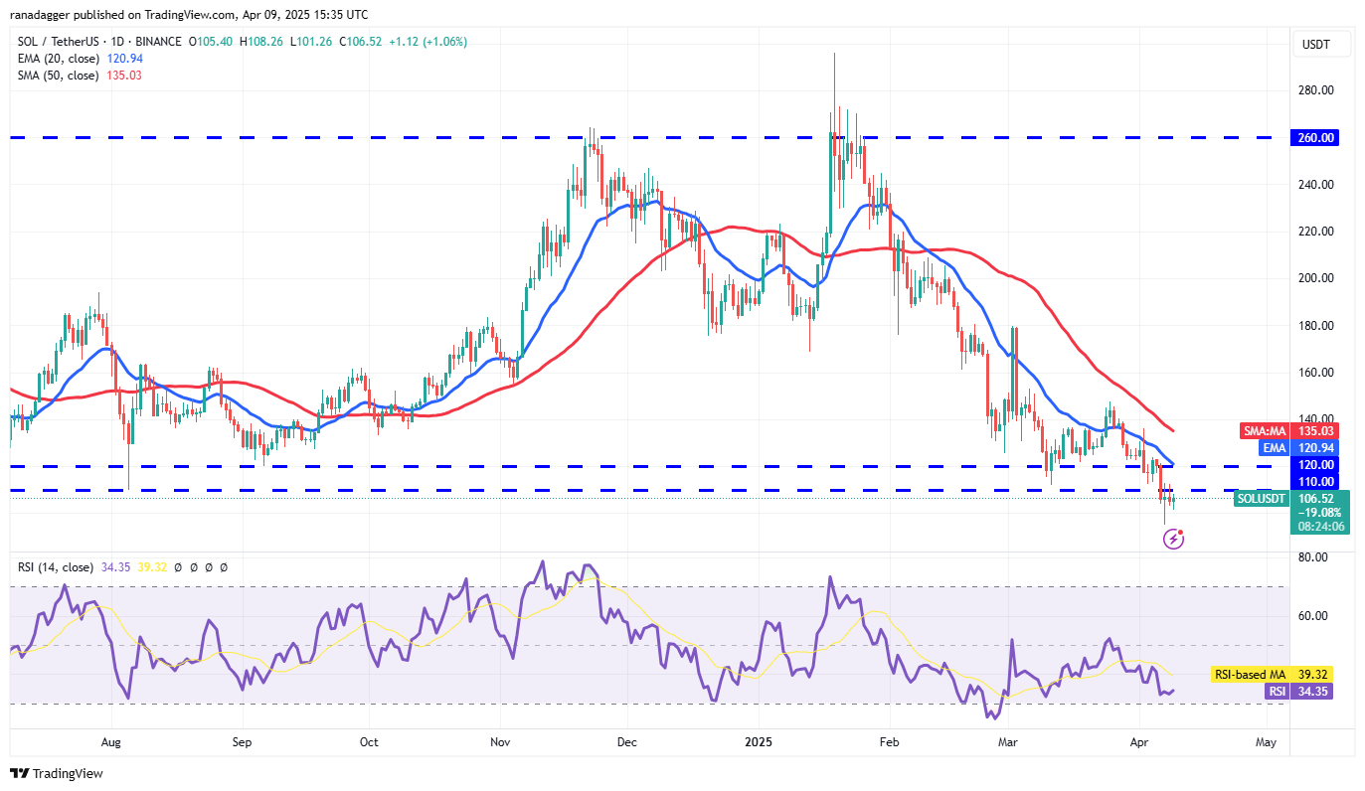Click the 2025 label on the time axis
1365x791 pixels.
coord(759,742)
